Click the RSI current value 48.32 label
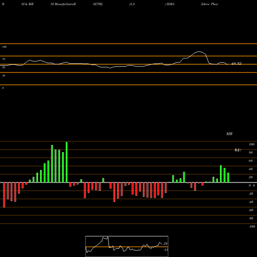The width and height of the screenshot is (257, 257). tap(236, 64)
